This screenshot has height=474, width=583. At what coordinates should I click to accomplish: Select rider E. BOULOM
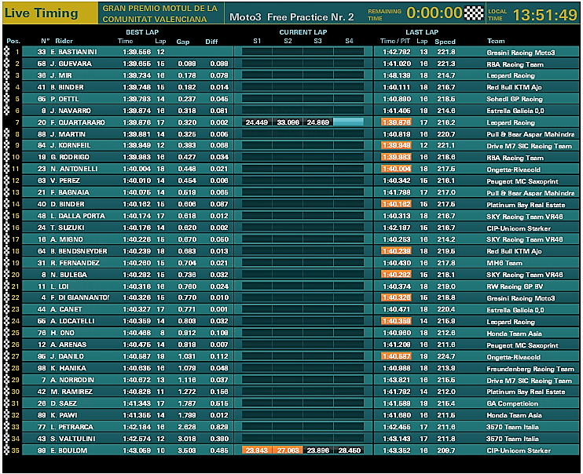tap(69, 450)
